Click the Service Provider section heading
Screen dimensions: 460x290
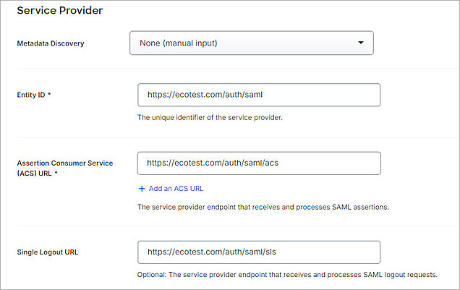59,11
